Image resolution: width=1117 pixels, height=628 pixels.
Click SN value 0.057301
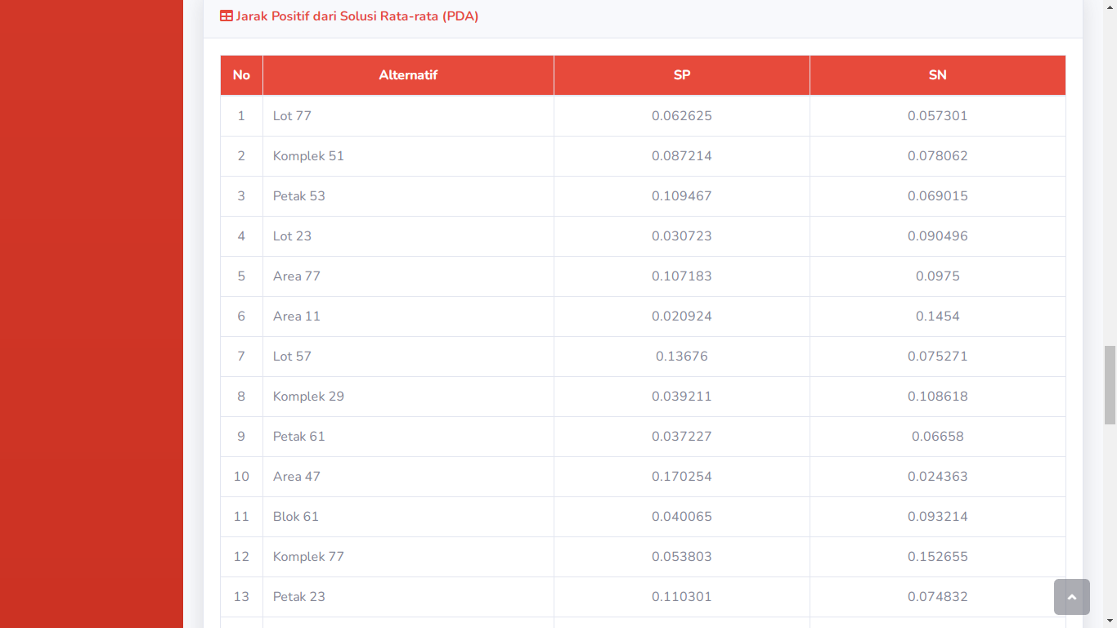click(938, 116)
